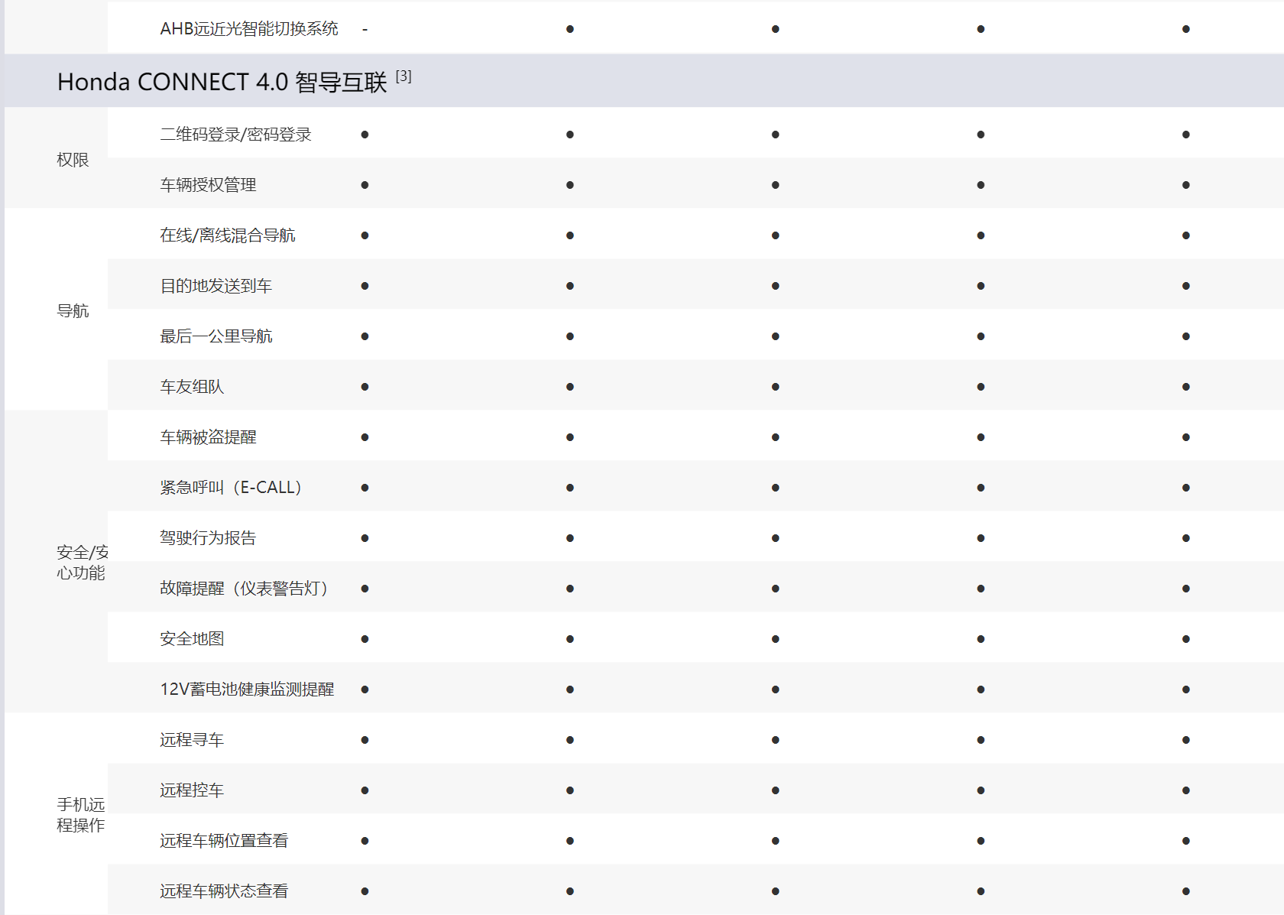
Task: Select the 最后一公里导航 feature label
Action: click(x=216, y=336)
